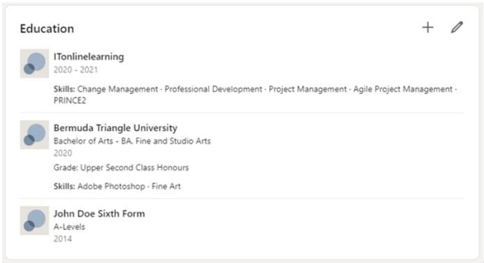Viewport: 484px width, 263px height.
Task: Click the Bachelor of Arts degree line
Action: 132,141
